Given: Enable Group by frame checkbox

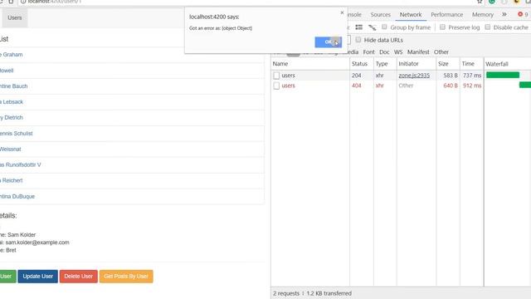Looking at the screenshot, I should pyautogui.click(x=384, y=27).
